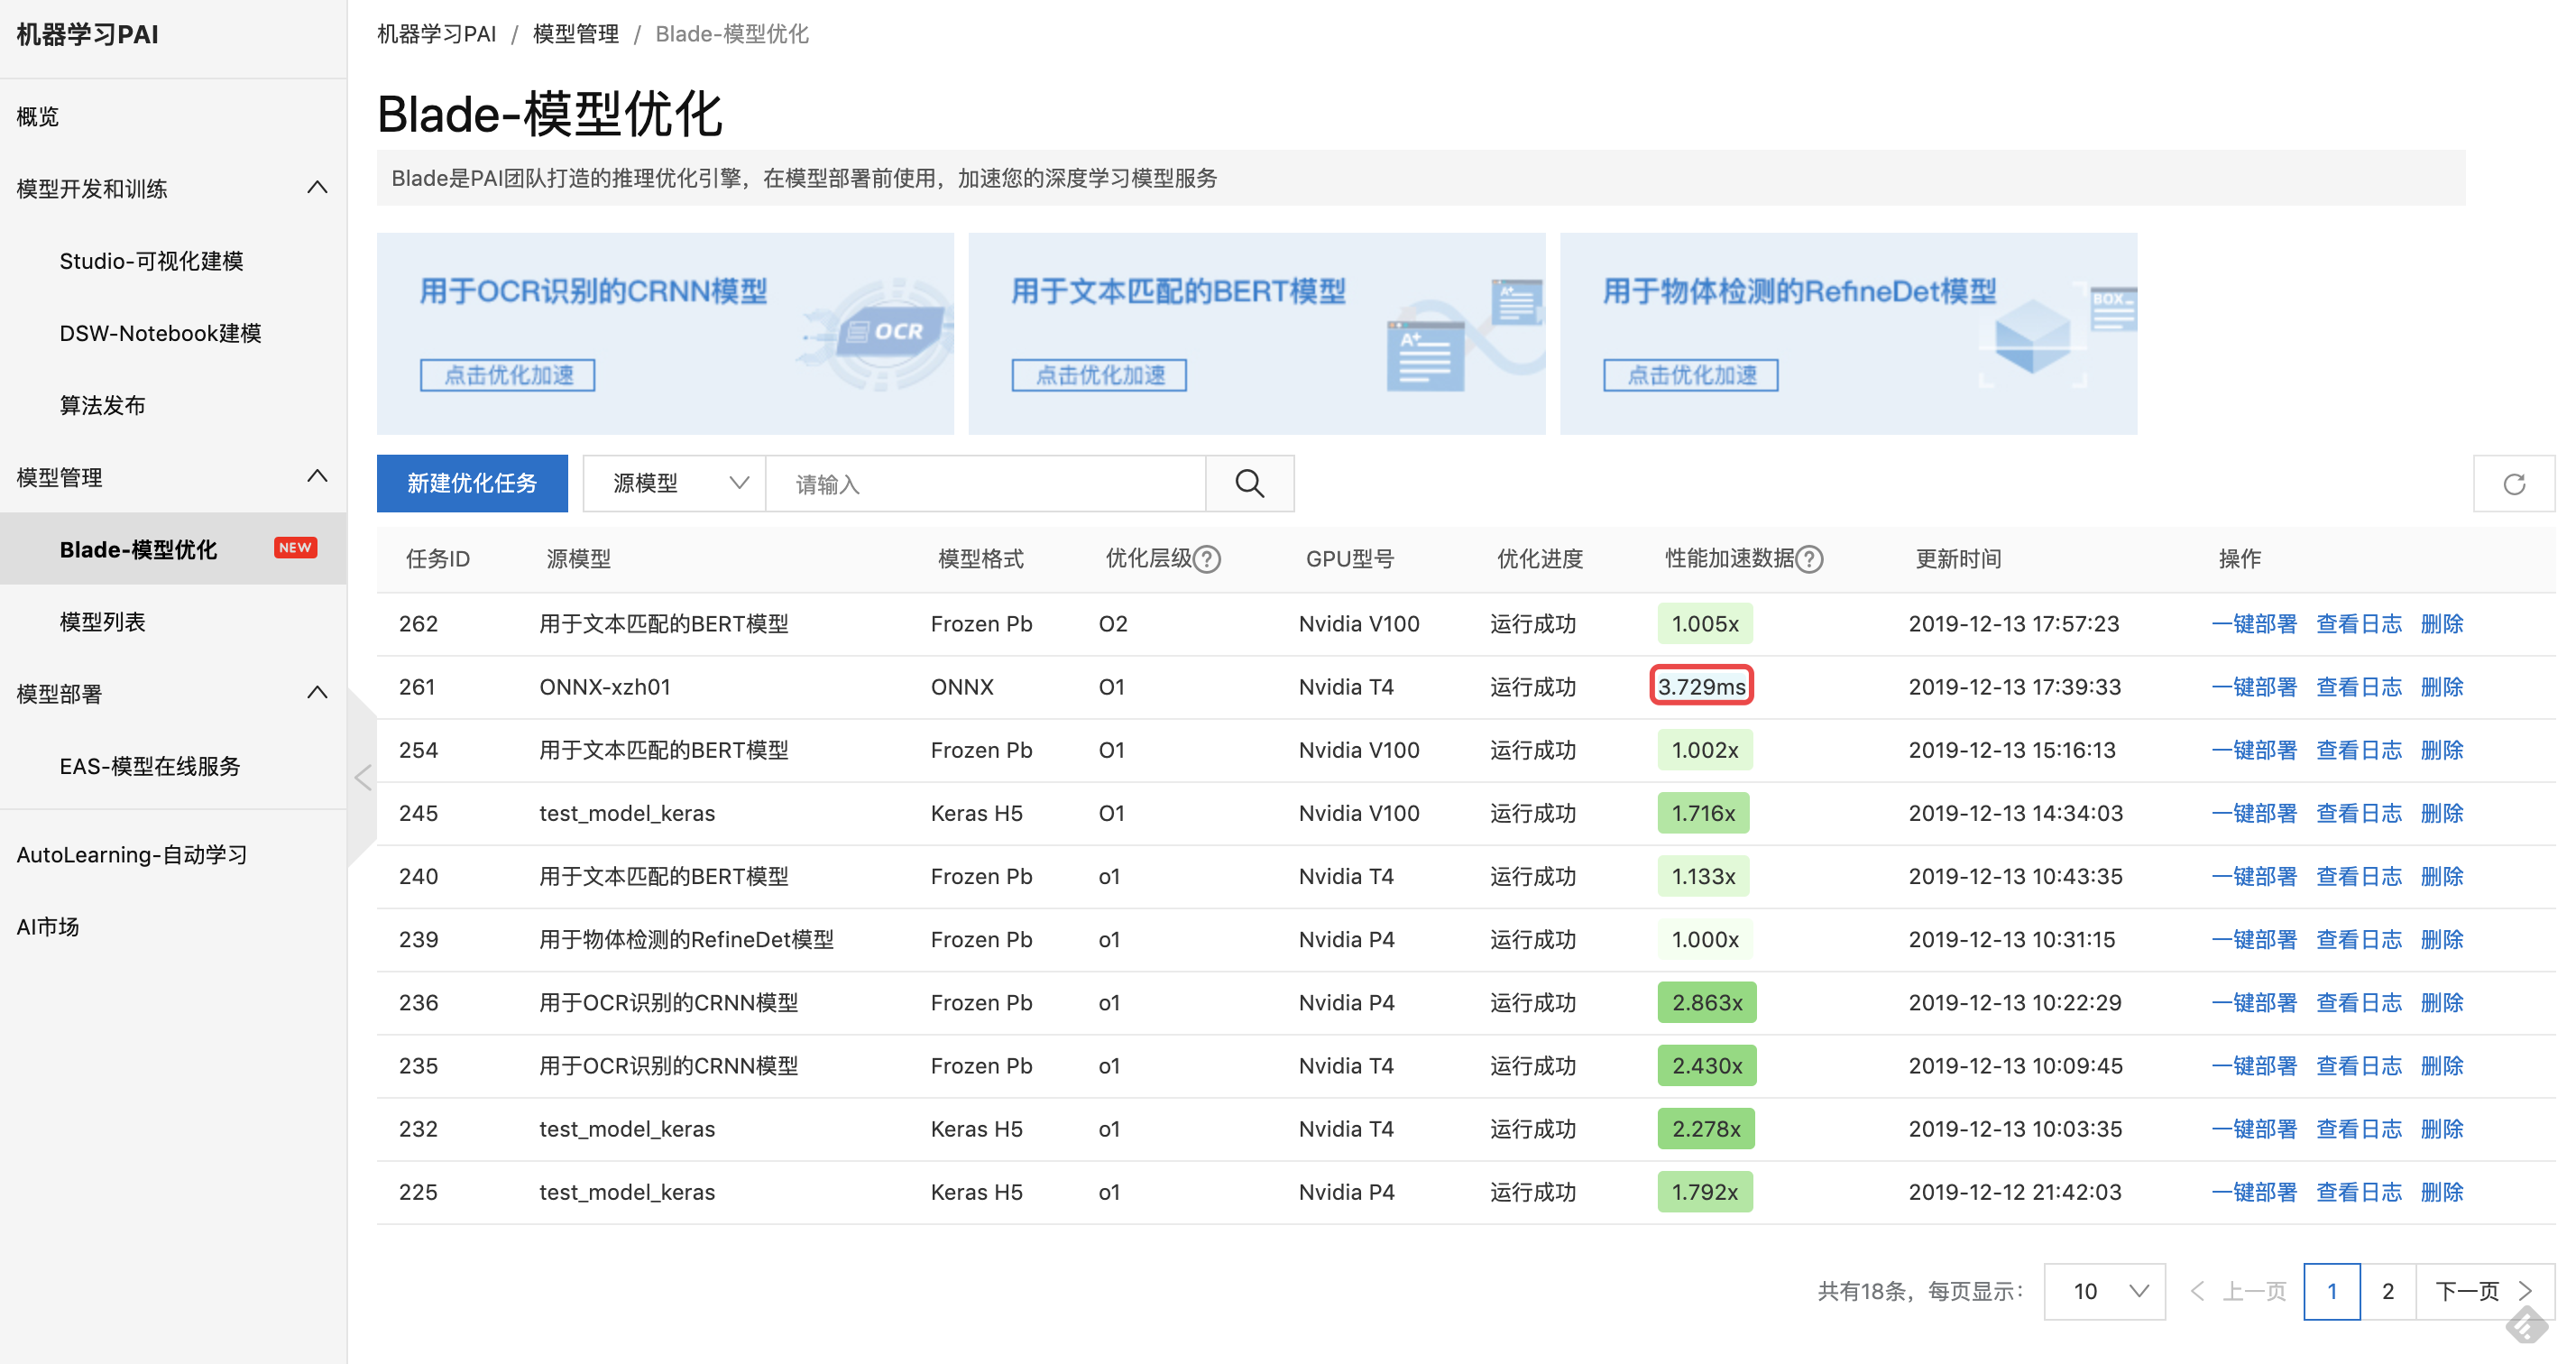Viewport: 2576px width, 1364px height.
Task: Click the search magnifier icon
Action: (1249, 484)
